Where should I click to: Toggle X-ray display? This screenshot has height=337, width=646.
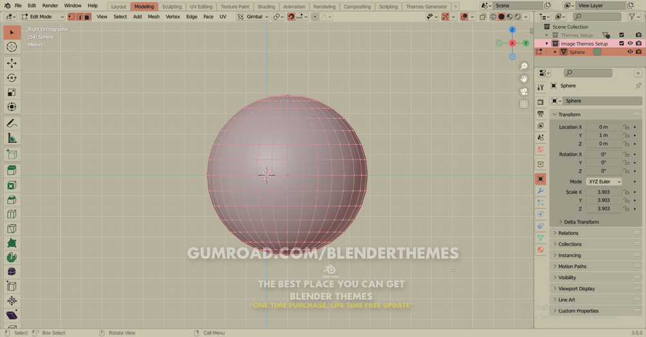tap(483, 17)
